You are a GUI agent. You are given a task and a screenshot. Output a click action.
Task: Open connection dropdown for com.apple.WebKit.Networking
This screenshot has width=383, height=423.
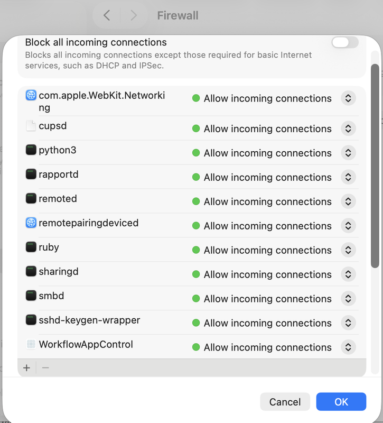(348, 98)
